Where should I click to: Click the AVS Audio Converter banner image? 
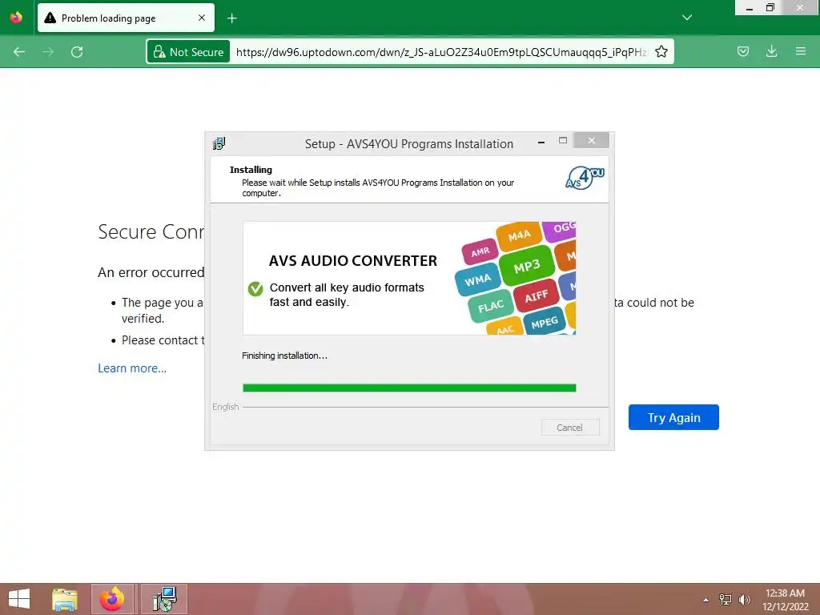point(409,278)
